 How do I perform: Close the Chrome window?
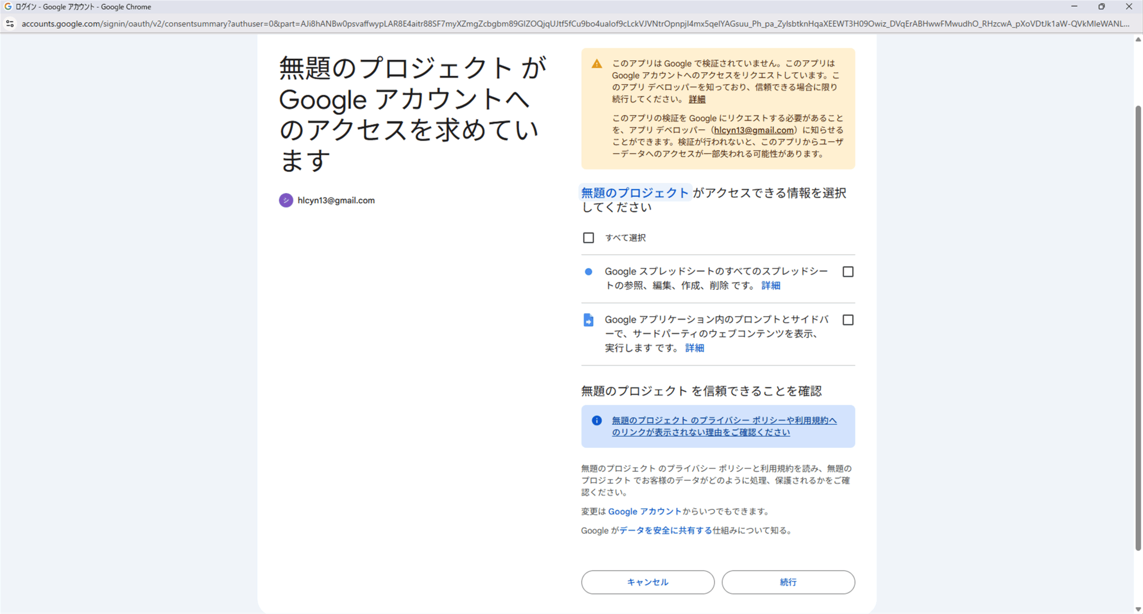(1129, 7)
